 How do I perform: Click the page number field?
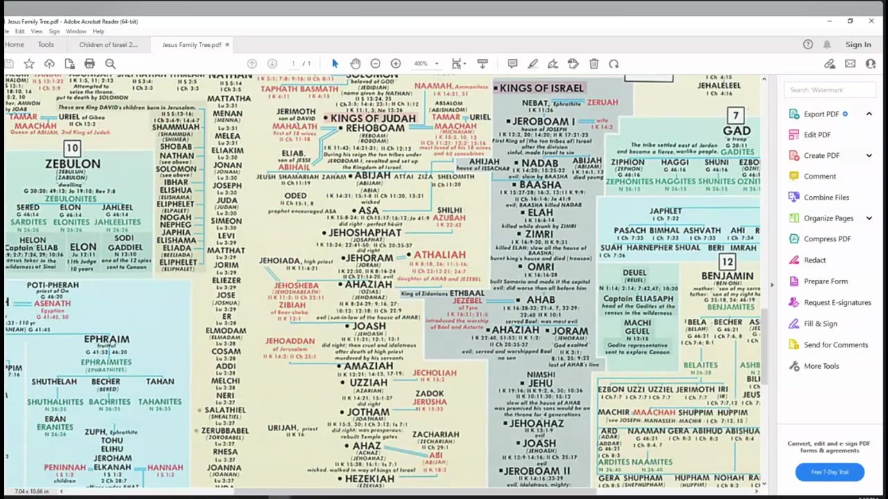[x=293, y=64]
